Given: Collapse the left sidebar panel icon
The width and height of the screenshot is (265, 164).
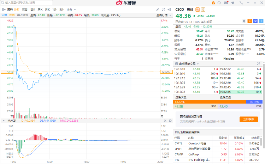Looking at the screenshot, I should 4,10.
